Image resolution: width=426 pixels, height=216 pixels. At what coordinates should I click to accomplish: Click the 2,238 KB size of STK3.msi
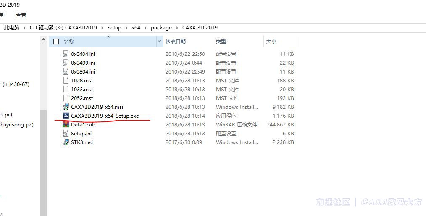coord(283,142)
